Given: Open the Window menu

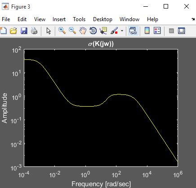Looking at the screenshot, I should tap(129, 19).
